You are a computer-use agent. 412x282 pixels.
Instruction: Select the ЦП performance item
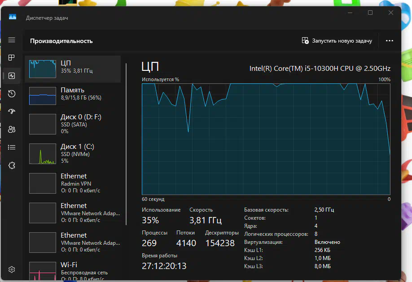tap(73, 69)
